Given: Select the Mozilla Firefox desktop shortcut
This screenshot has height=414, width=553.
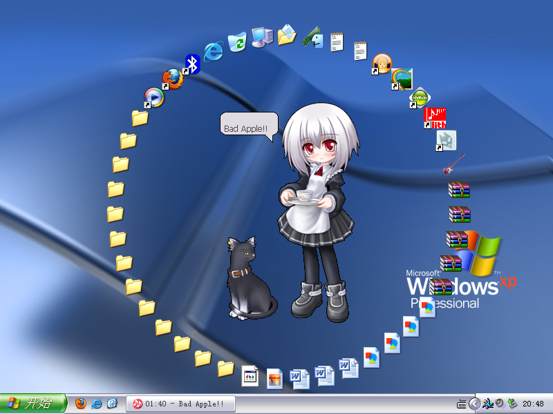Looking at the screenshot, I should point(172,79).
